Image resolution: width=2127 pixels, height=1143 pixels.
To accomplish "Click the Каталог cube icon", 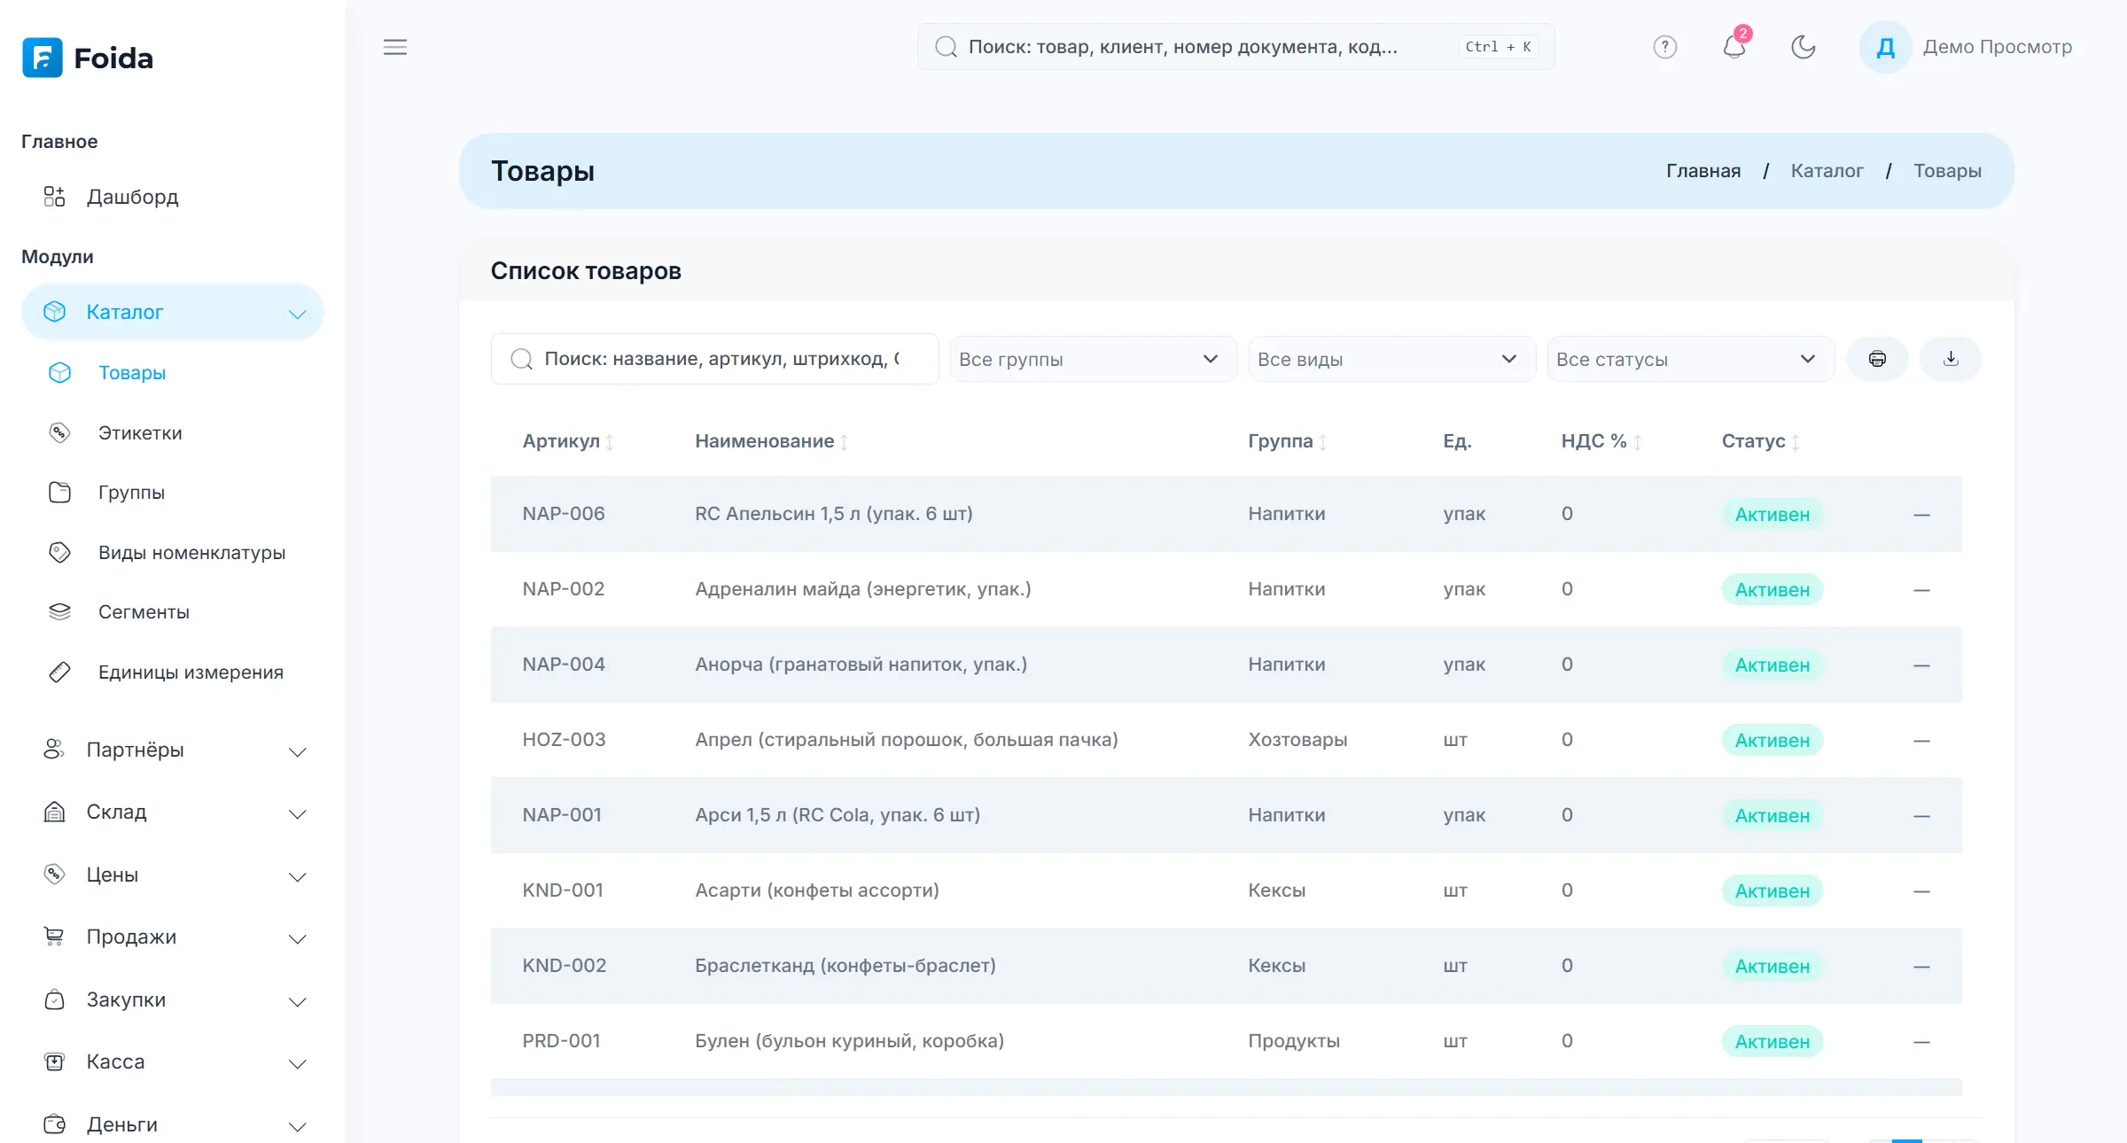I will click(54, 312).
